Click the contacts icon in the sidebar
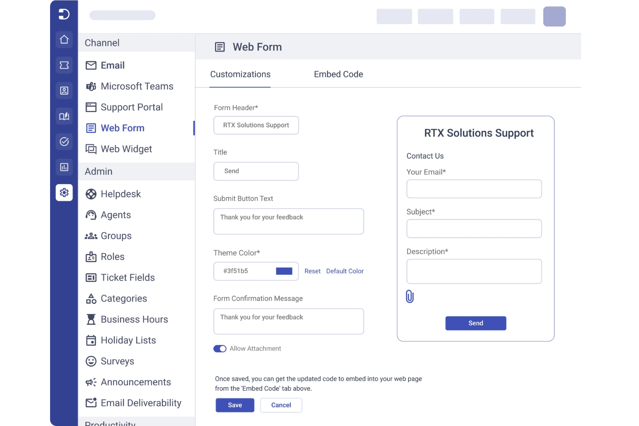The image size is (639, 426). pos(64,91)
